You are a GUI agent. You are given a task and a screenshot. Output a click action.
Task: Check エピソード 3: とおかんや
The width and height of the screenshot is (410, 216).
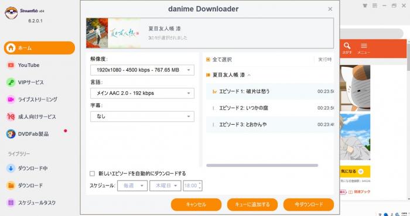[x=214, y=125]
